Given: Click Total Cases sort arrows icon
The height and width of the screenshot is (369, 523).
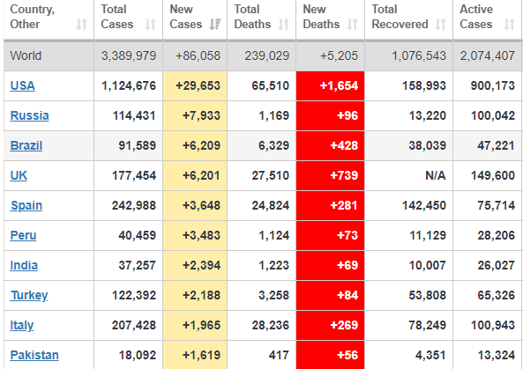Looking at the screenshot, I should click(x=150, y=25).
